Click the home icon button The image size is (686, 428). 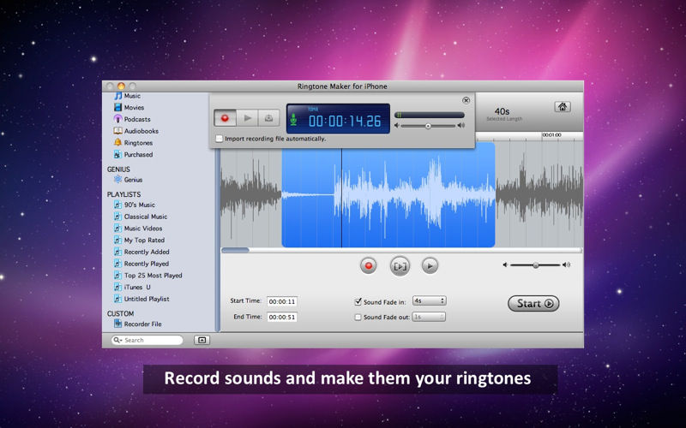tap(563, 107)
